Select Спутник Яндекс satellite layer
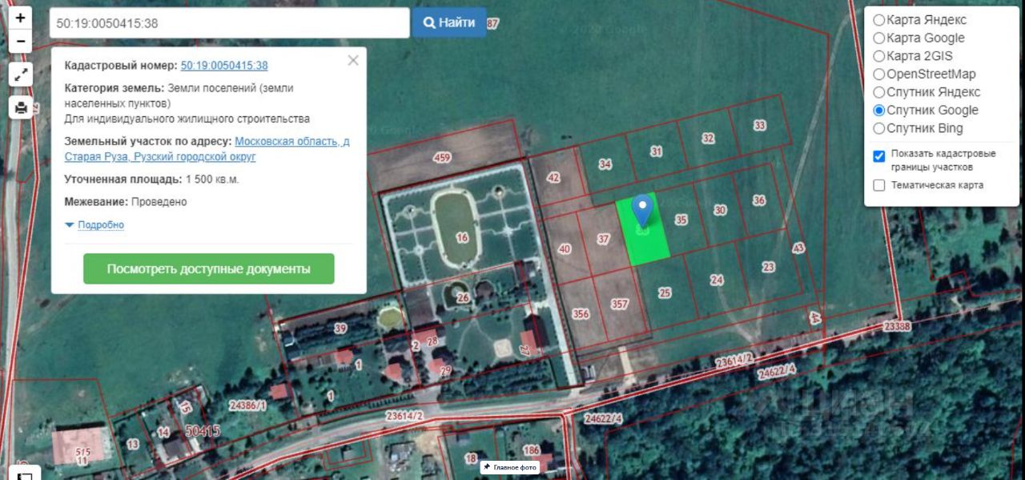The height and width of the screenshot is (480, 1025). click(878, 92)
